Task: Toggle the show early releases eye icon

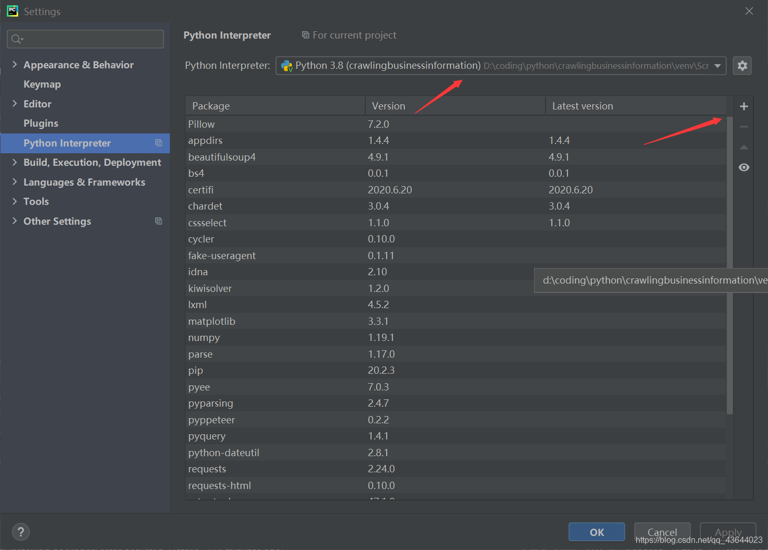Action: pyautogui.click(x=744, y=167)
